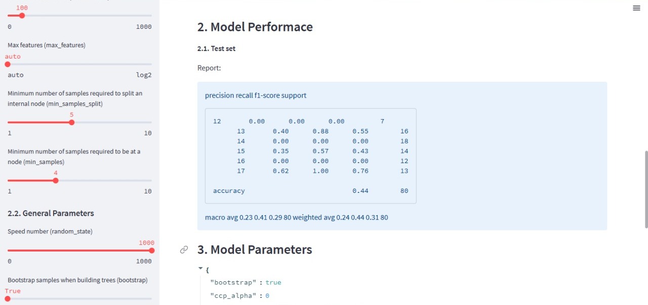Click the anchor link icon beside "3. Model Parameters"

184,249
